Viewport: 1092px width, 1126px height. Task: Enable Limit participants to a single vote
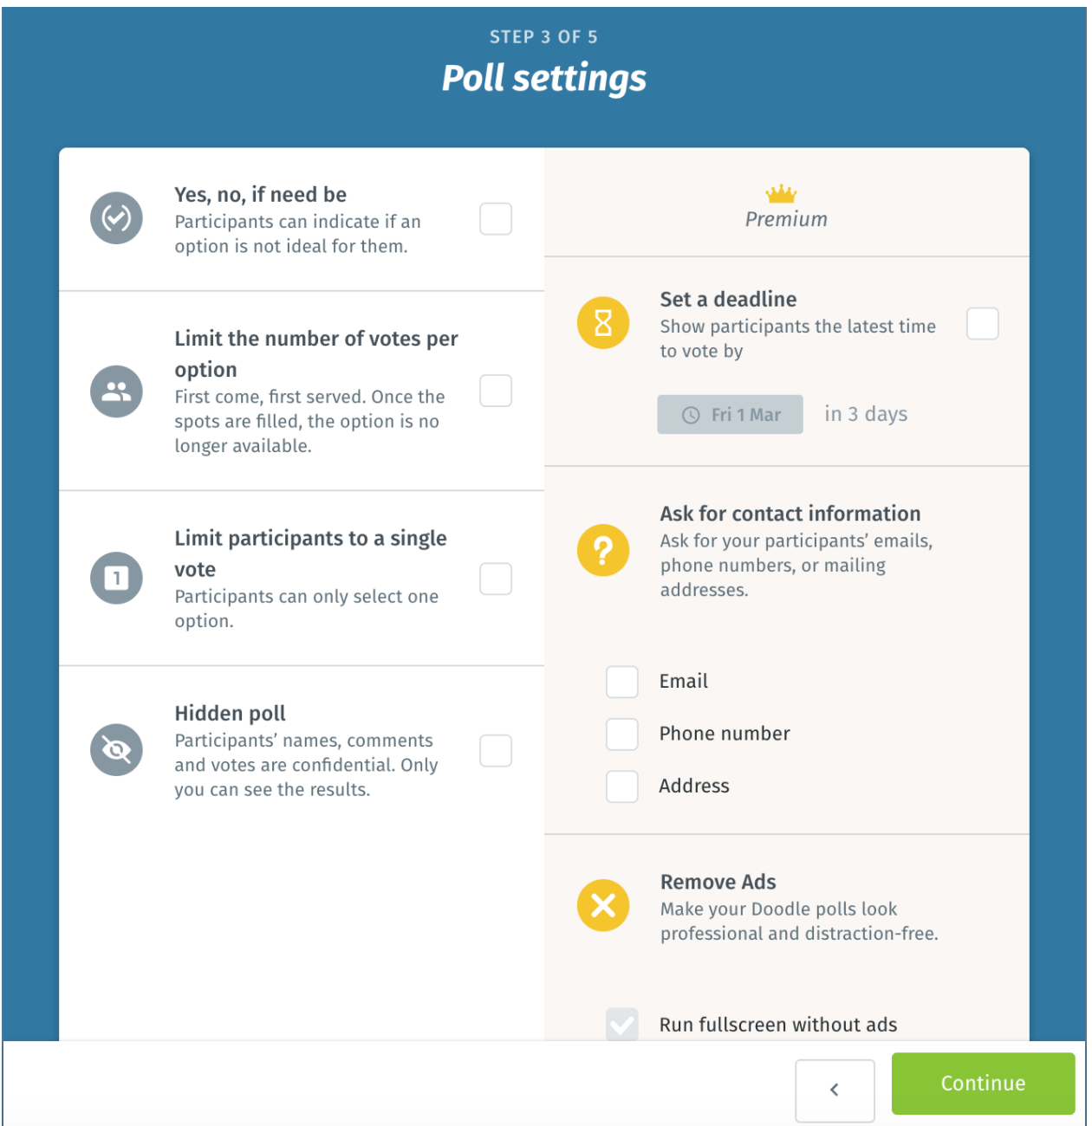click(496, 579)
